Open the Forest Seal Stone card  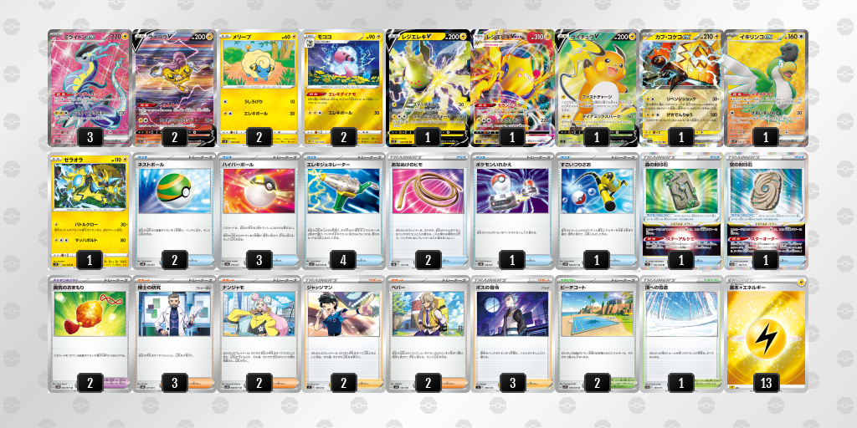point(682,211)
